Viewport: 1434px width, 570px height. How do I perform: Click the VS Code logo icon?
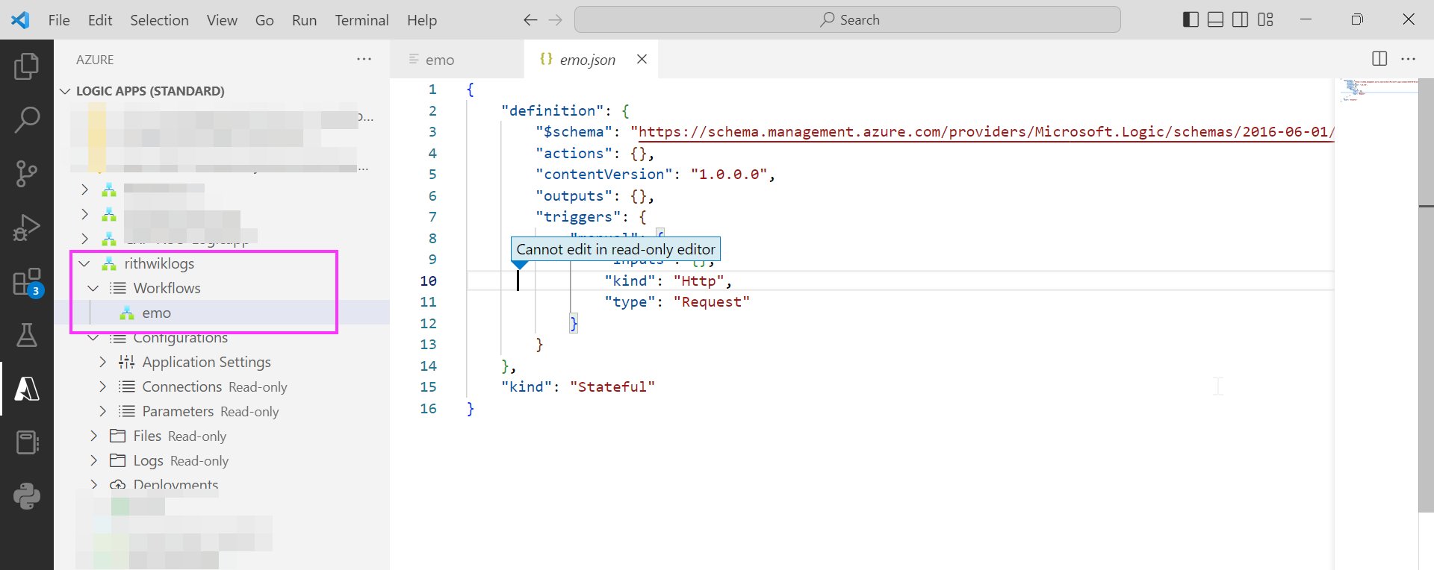coord(20,20)
